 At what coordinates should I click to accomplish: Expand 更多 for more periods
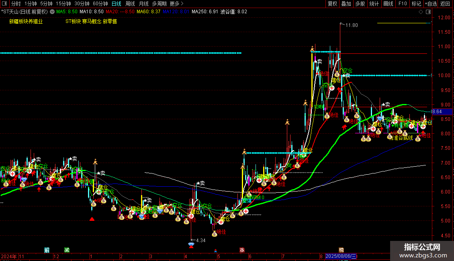[x=176, y=4]
